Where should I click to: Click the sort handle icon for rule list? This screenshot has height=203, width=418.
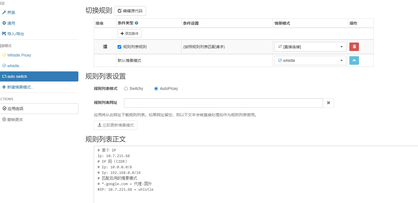(105, 47)
